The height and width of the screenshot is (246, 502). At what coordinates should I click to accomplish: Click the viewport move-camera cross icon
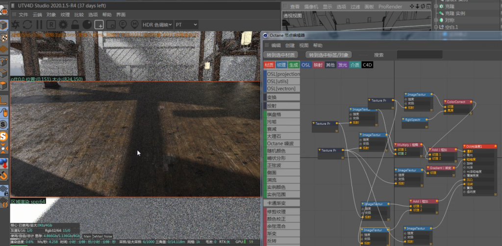(412, 6)
